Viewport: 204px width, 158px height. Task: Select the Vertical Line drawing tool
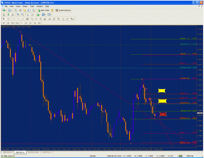pos(14,19)
